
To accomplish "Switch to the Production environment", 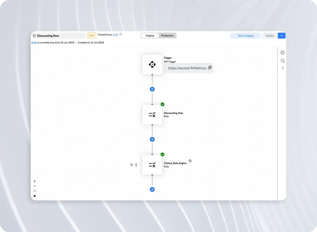I will tap(167, 35).
